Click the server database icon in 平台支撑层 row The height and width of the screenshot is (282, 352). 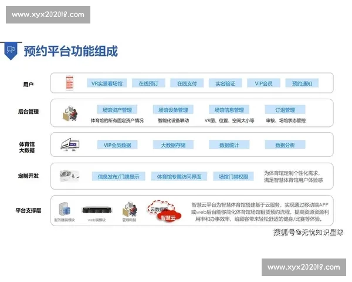click(65, 209)
